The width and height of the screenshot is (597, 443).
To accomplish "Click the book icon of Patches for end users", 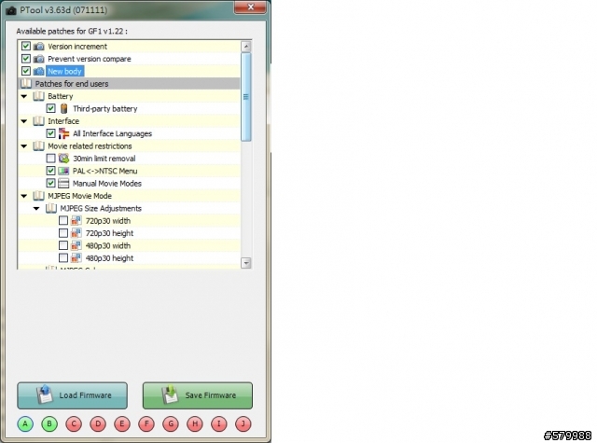I will [x=26, y=84].
